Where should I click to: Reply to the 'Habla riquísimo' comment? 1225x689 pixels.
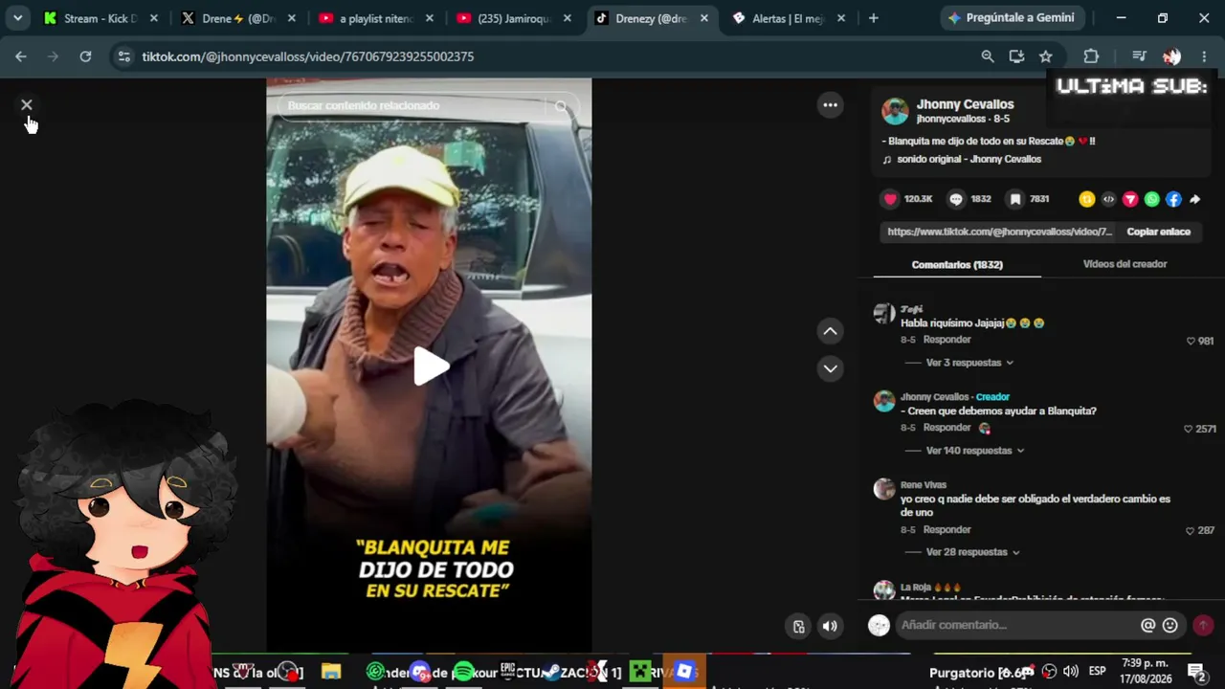[947, 340]
